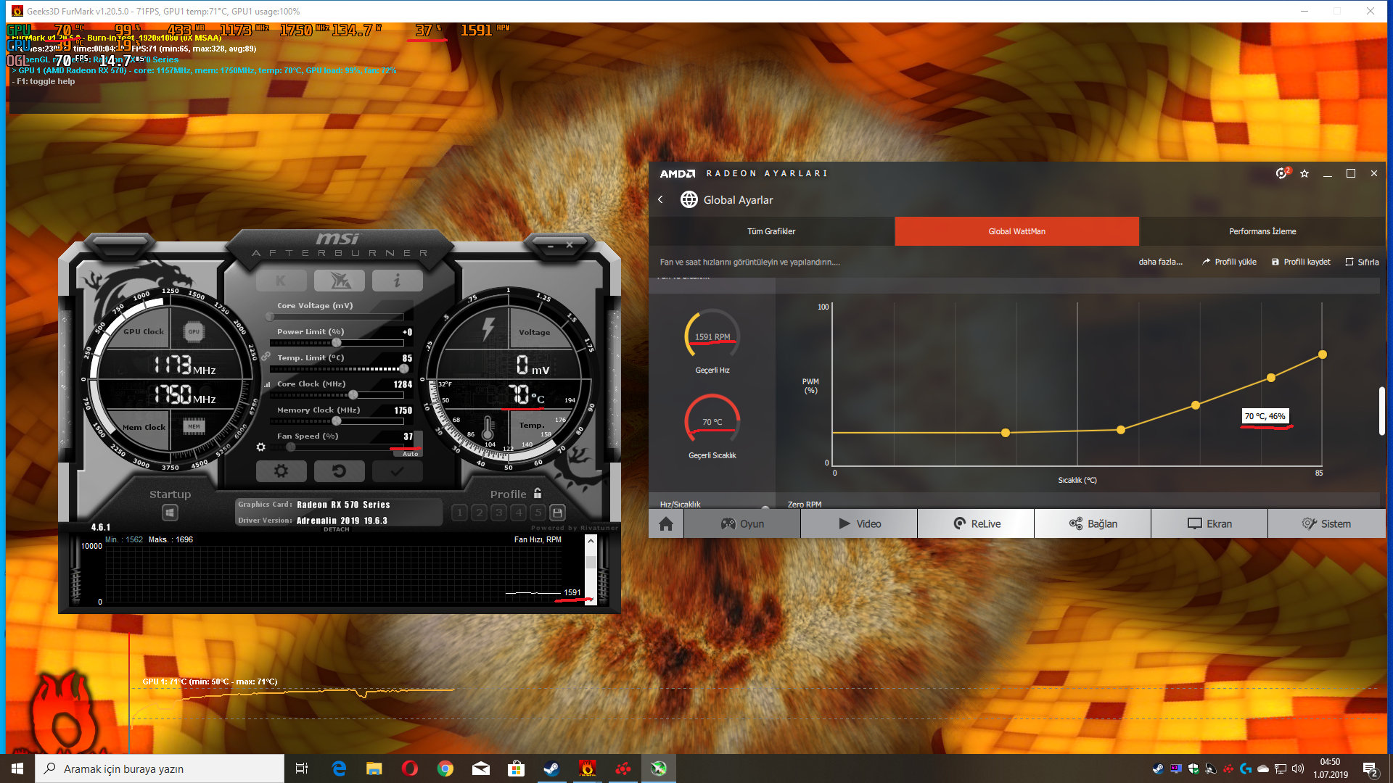
Task: Open Radeon Settings red icon in taskbar
Action: [x=623, y=768]
